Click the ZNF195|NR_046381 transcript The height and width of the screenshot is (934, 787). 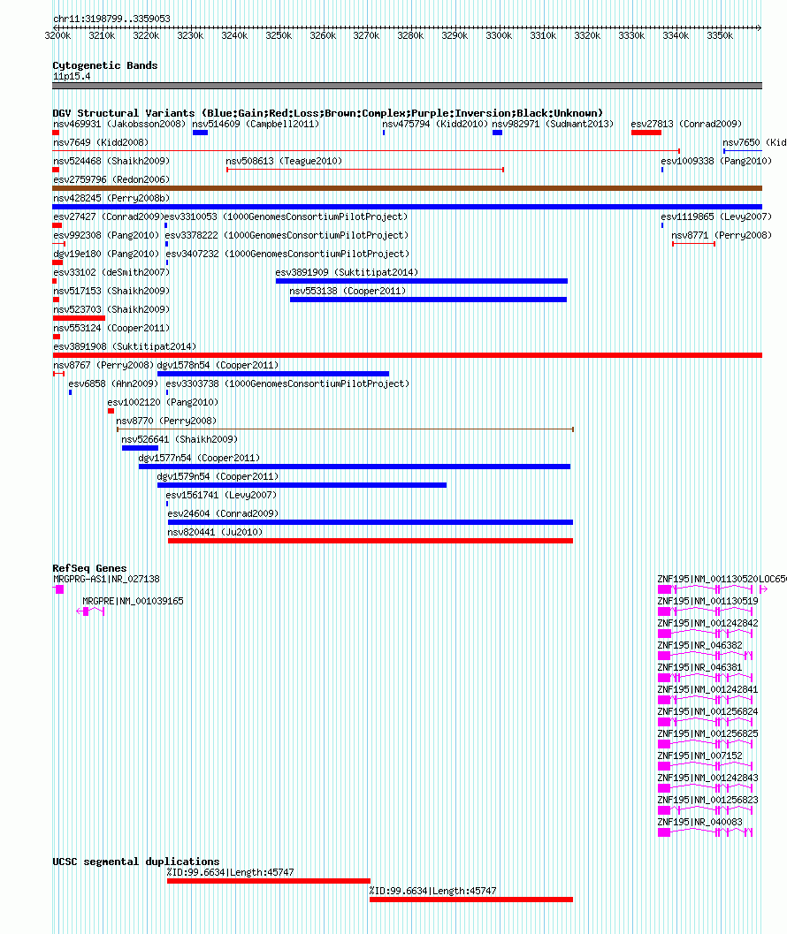[x=705, y=678]
